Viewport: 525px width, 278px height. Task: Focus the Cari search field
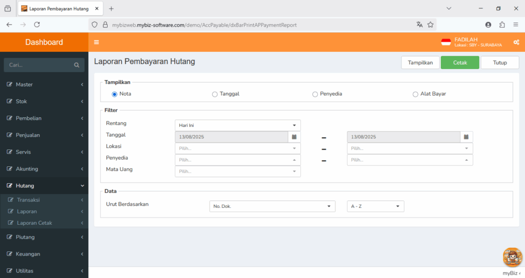click(44, 65)
